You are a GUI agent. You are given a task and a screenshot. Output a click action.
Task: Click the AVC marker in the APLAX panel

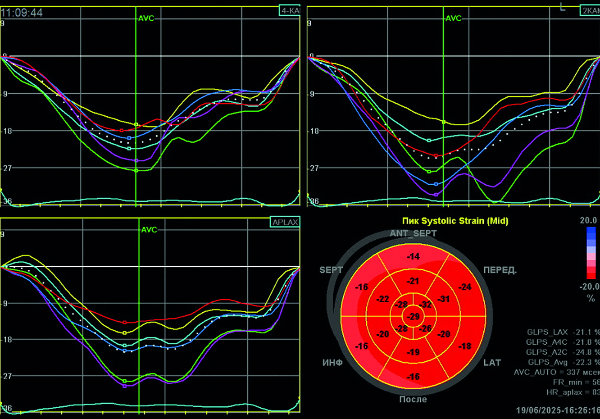[149, 230]
